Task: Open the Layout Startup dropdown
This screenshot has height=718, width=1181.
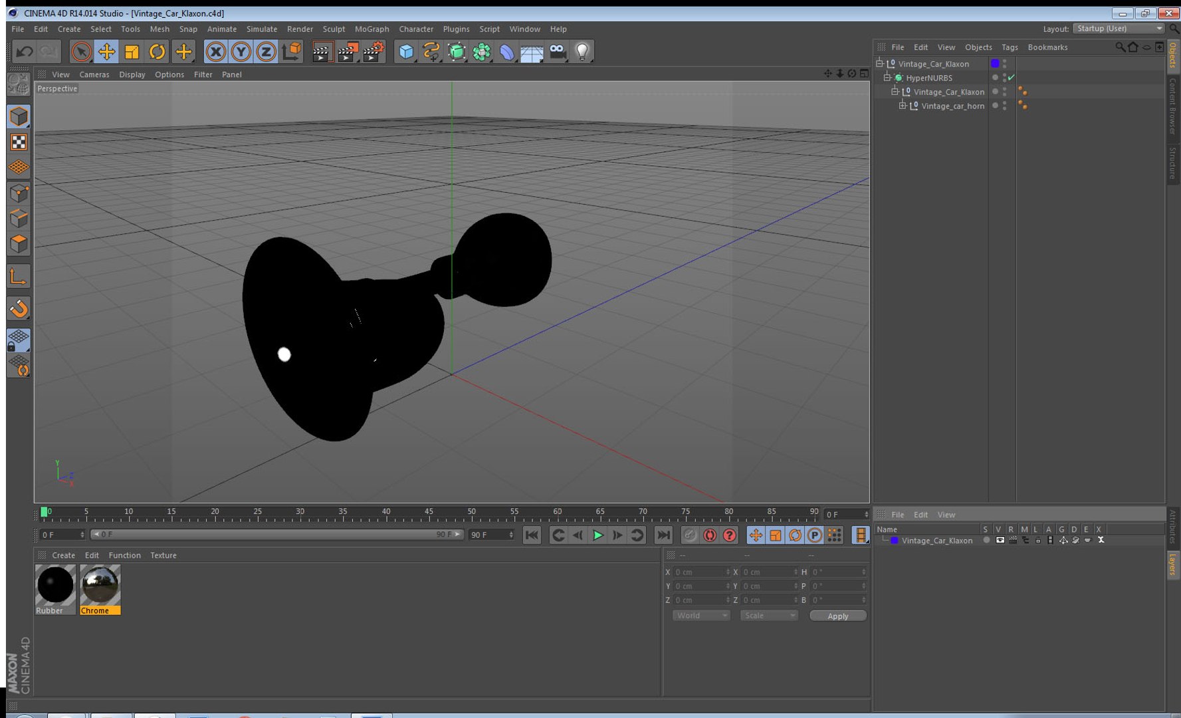Action: (1119, 29)
